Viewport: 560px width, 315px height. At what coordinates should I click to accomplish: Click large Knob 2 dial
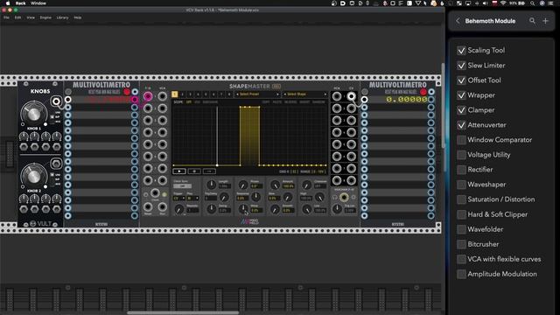point(33,176)
